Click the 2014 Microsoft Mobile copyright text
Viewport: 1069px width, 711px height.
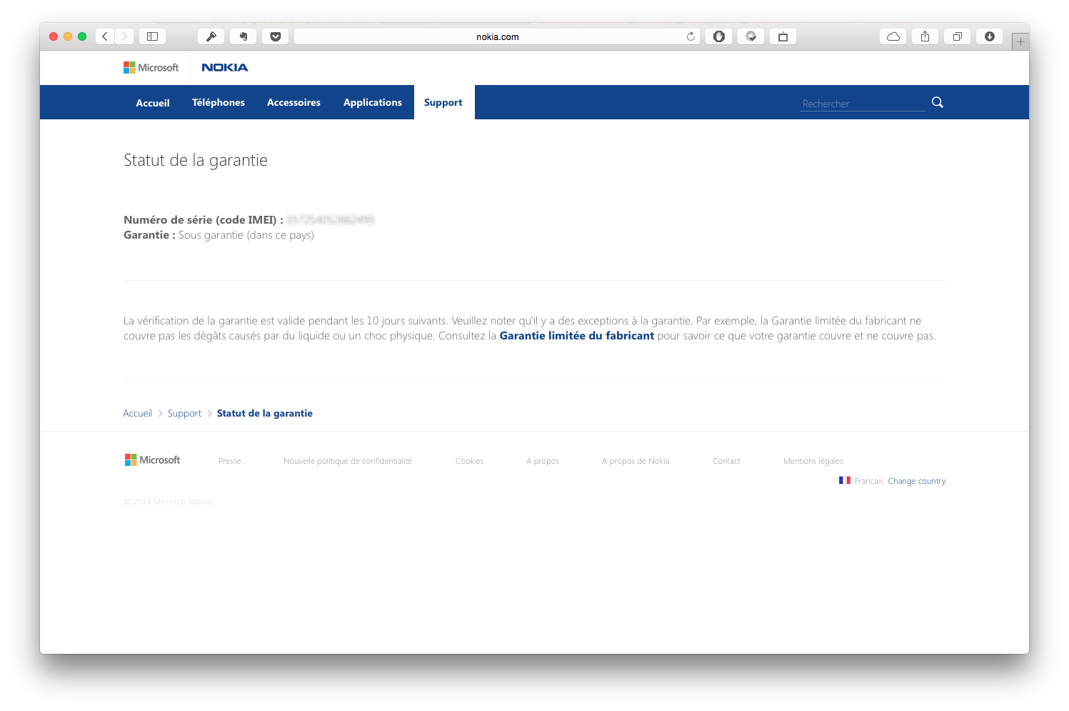pos(169,502)
